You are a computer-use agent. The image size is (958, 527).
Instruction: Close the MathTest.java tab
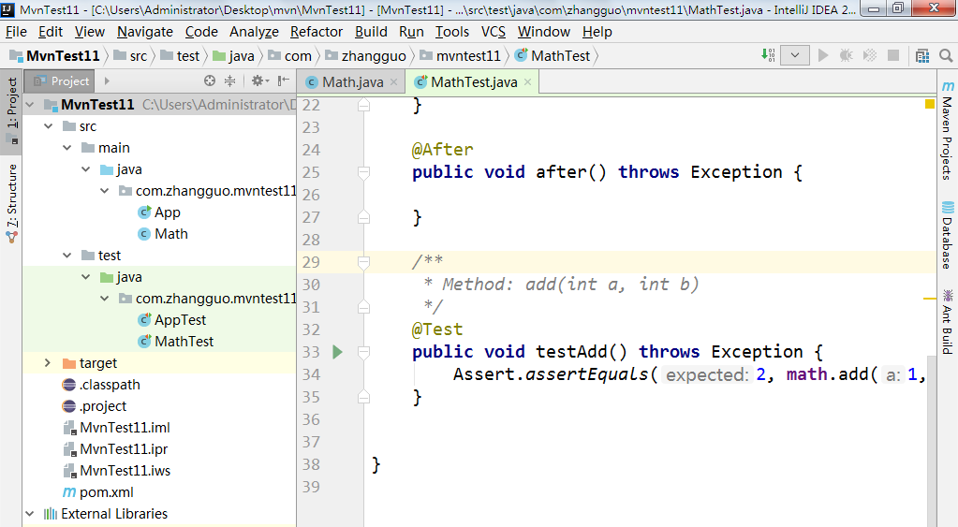click(527, 81)
